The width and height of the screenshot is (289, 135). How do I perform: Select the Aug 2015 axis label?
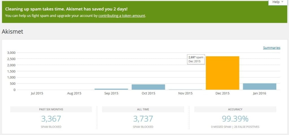pyautogui.click(x=74, y=93)
